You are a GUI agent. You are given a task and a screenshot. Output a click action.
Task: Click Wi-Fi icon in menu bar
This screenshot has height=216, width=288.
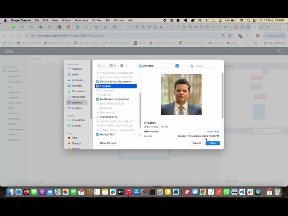[242, 20]
